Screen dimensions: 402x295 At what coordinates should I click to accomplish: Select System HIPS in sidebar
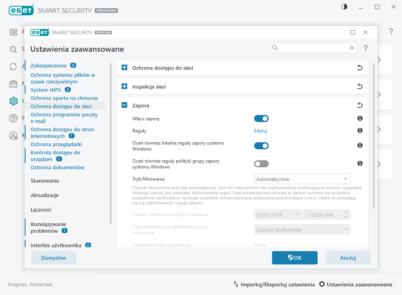(46, 90)
